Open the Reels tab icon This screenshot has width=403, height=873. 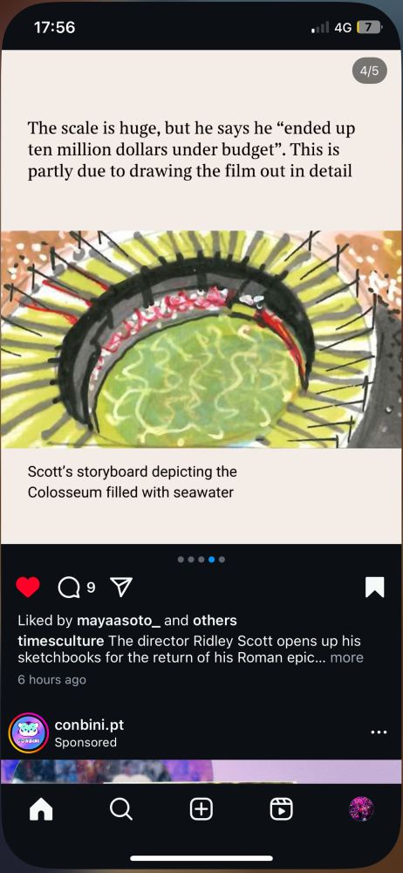pos(282,809)
